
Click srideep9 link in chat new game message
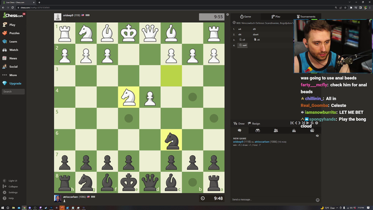pyautogui.click(x=238, y=142)
